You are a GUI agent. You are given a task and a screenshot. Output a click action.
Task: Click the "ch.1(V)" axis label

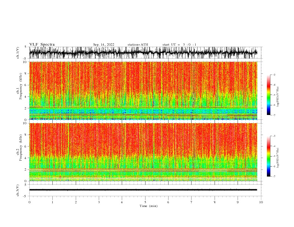pos(18,53)
